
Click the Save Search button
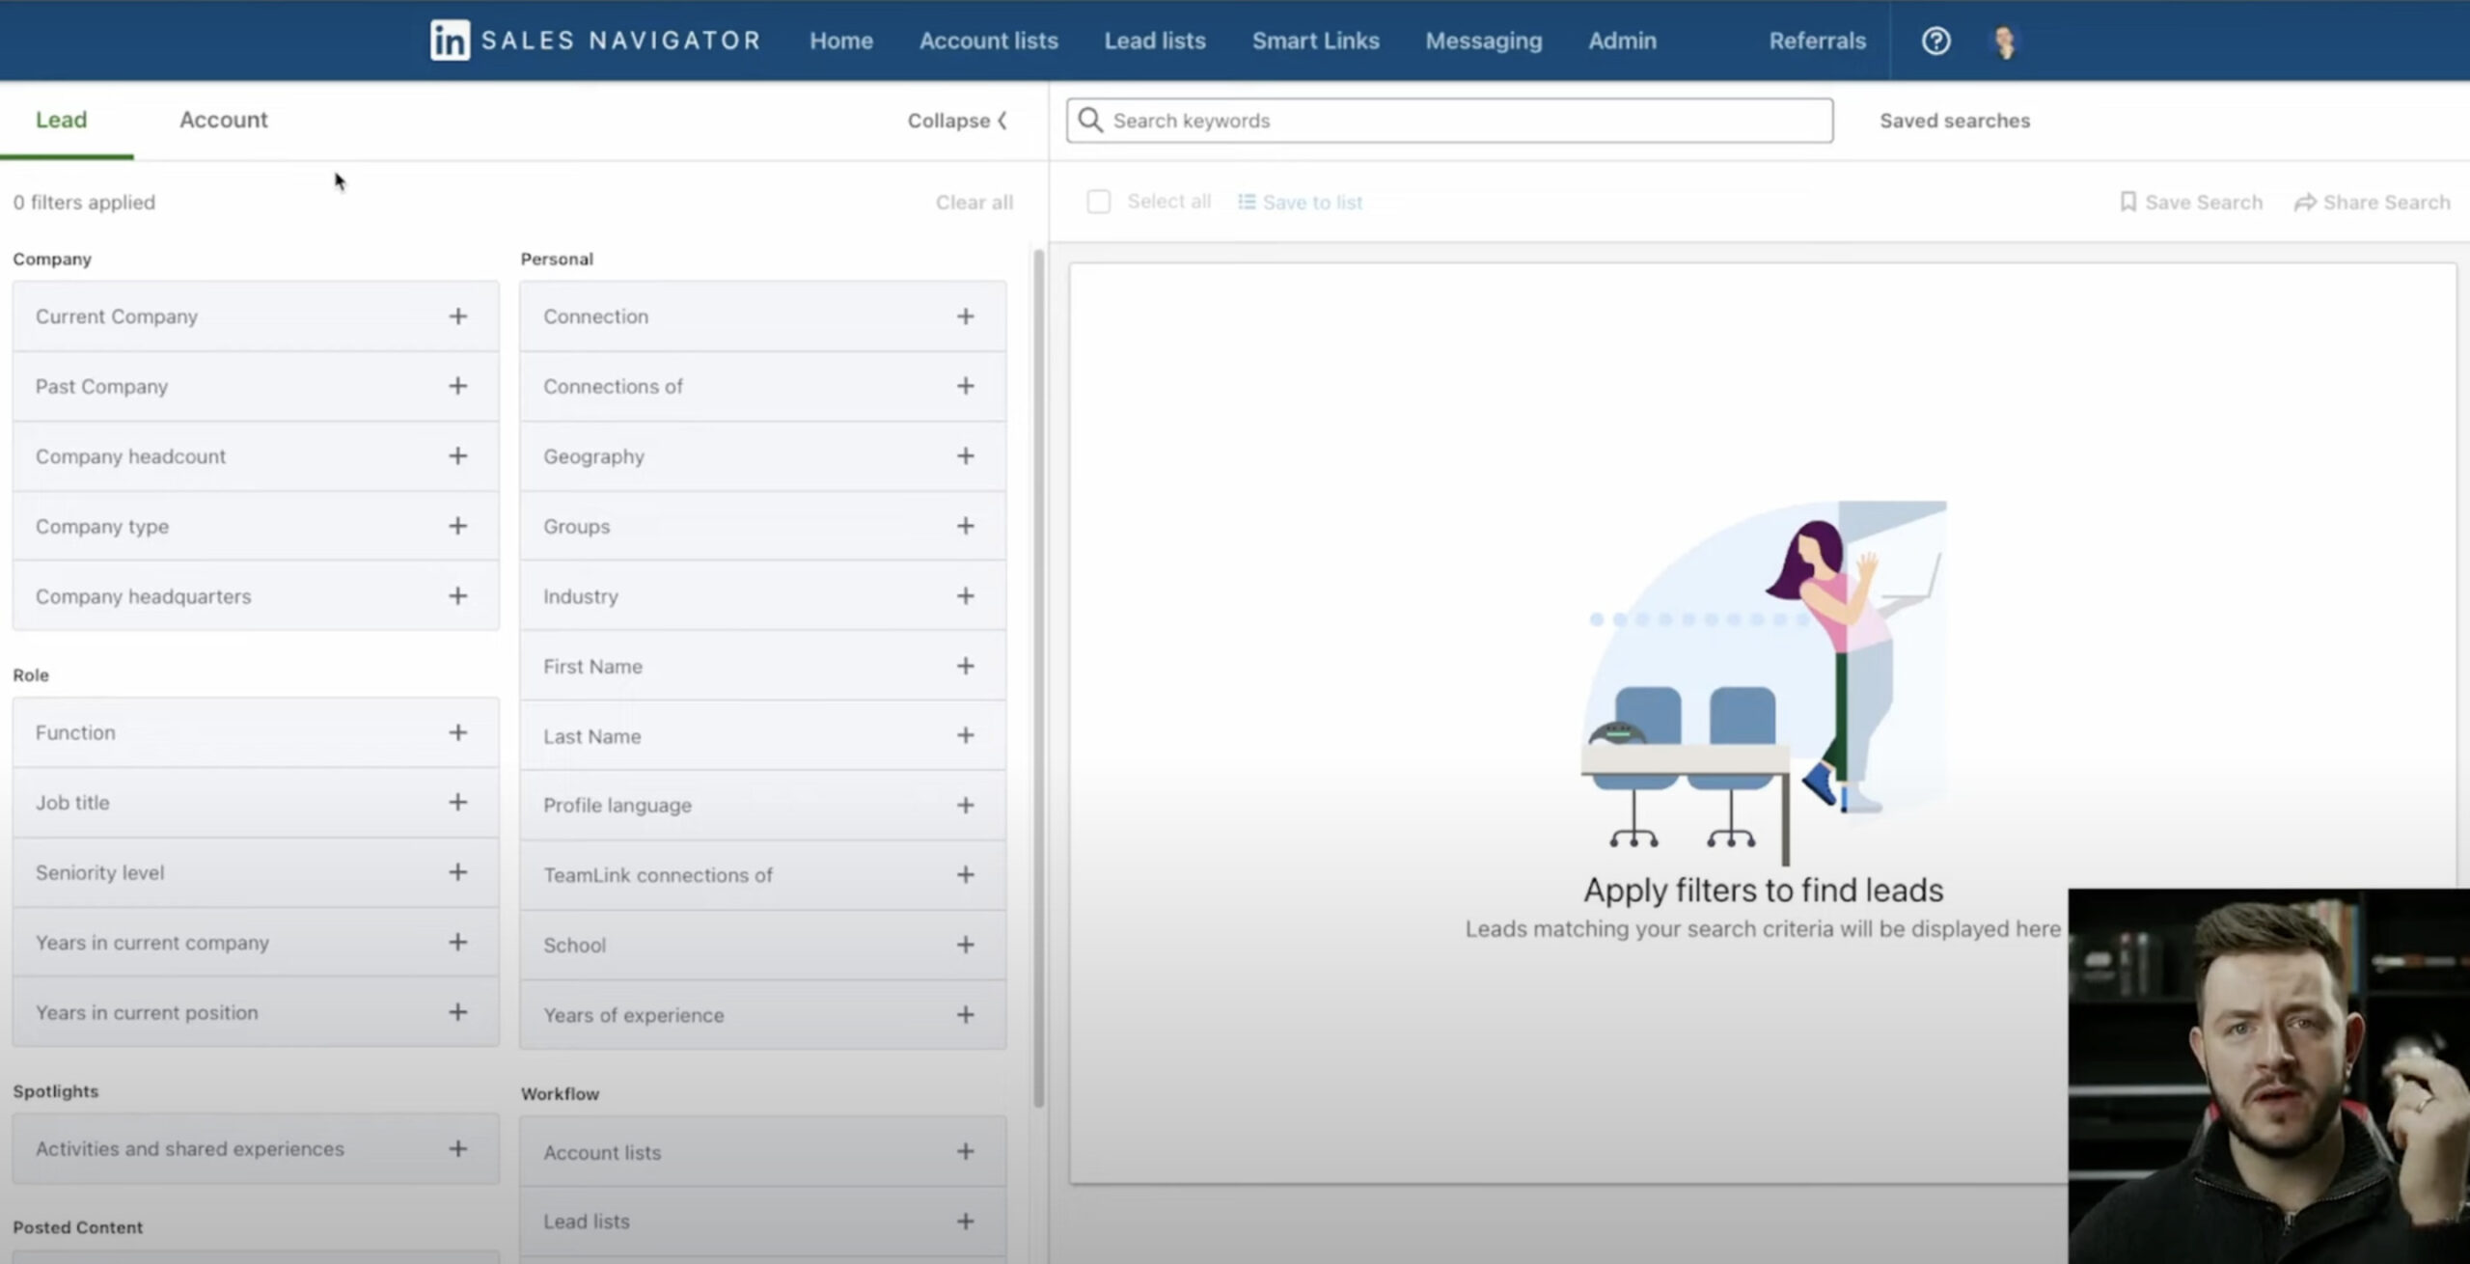[x=2190, y=202]
